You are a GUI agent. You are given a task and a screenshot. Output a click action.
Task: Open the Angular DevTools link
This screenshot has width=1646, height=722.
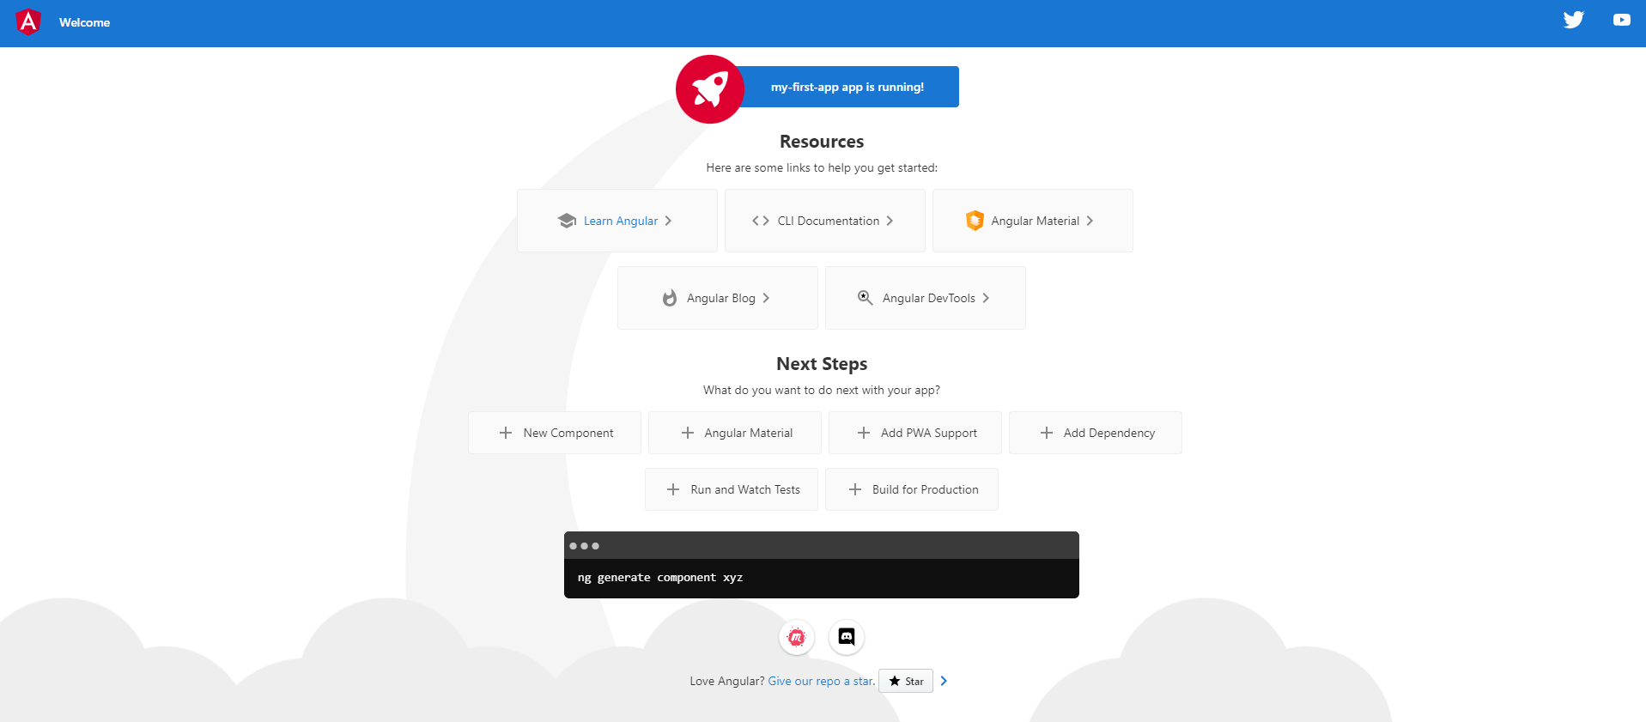point(926,298)
